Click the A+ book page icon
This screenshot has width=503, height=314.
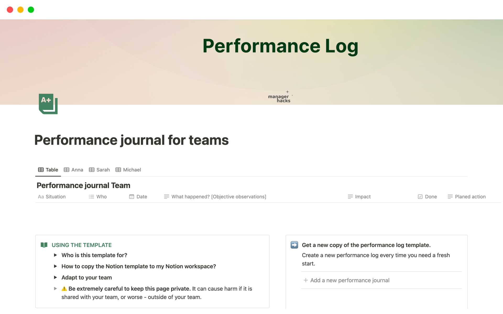tap(48, 104)
